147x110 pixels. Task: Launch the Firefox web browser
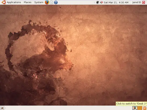(47, 2)
